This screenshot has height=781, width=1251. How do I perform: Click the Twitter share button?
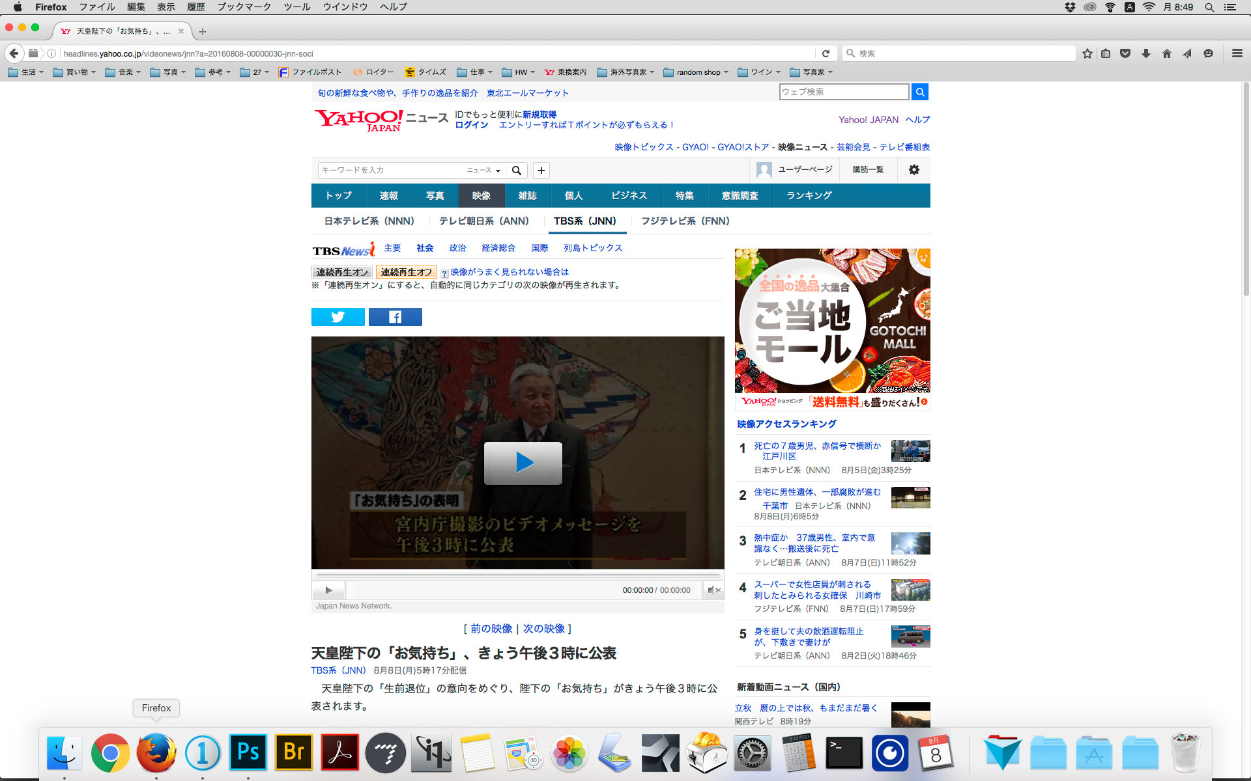tap(338, 317)
